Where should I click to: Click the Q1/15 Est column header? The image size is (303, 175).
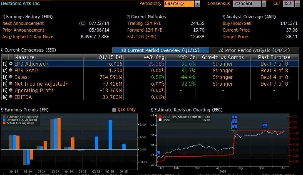104,57
